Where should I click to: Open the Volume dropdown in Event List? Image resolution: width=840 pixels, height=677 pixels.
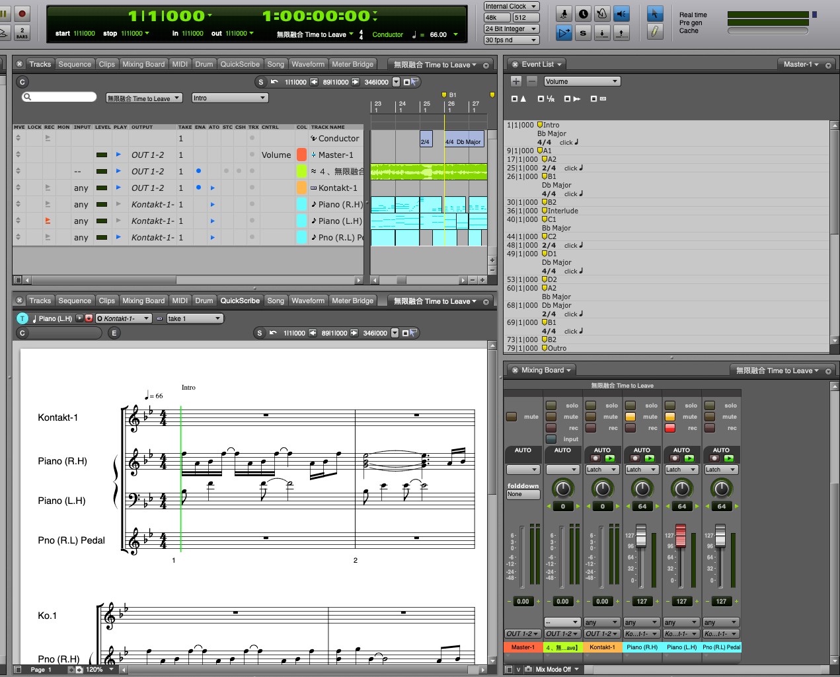pos(582,81)
